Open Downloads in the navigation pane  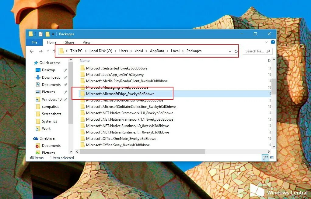point(51,77)
